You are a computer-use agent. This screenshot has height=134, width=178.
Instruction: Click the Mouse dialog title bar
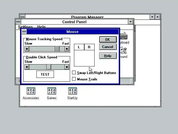[x=73, y=32]
